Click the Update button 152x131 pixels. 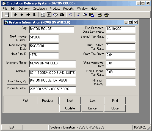point(70,108)
